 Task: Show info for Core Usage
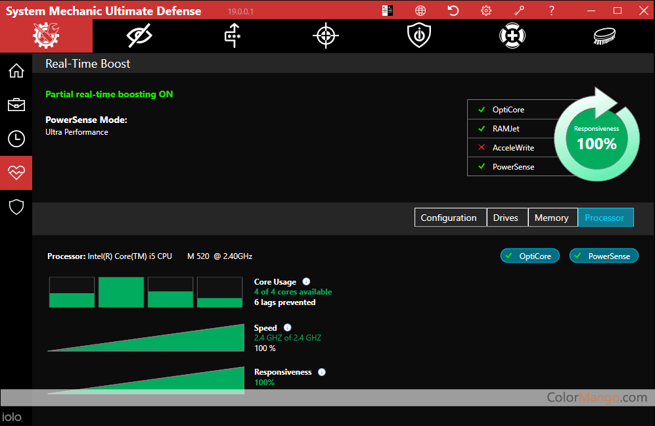[306, 282]
